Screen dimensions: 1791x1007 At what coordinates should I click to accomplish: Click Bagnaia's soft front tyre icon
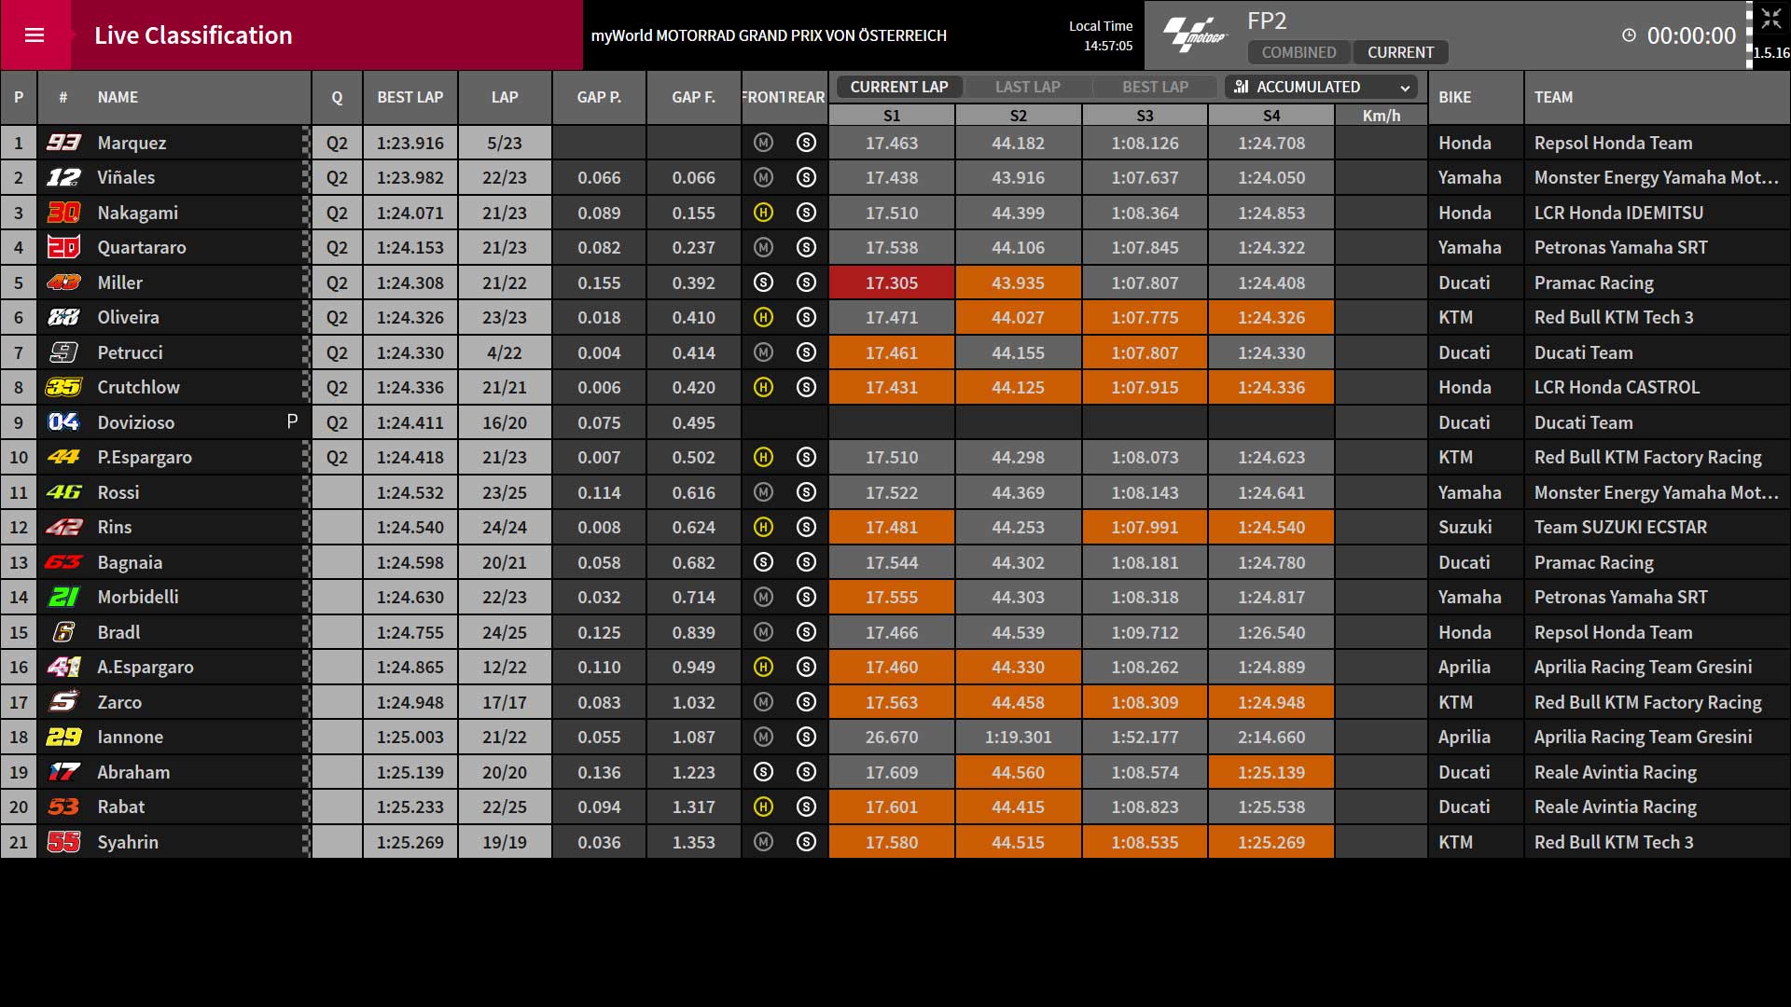coord(763,562)
